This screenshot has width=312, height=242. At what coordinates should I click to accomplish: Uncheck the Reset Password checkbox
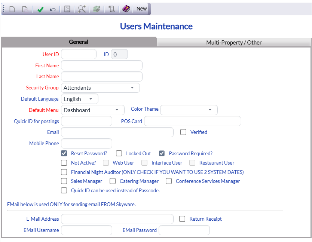pyautogui.click(x=64, y=153)
